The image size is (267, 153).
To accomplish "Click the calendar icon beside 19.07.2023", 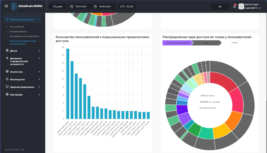I will point(72,6).
